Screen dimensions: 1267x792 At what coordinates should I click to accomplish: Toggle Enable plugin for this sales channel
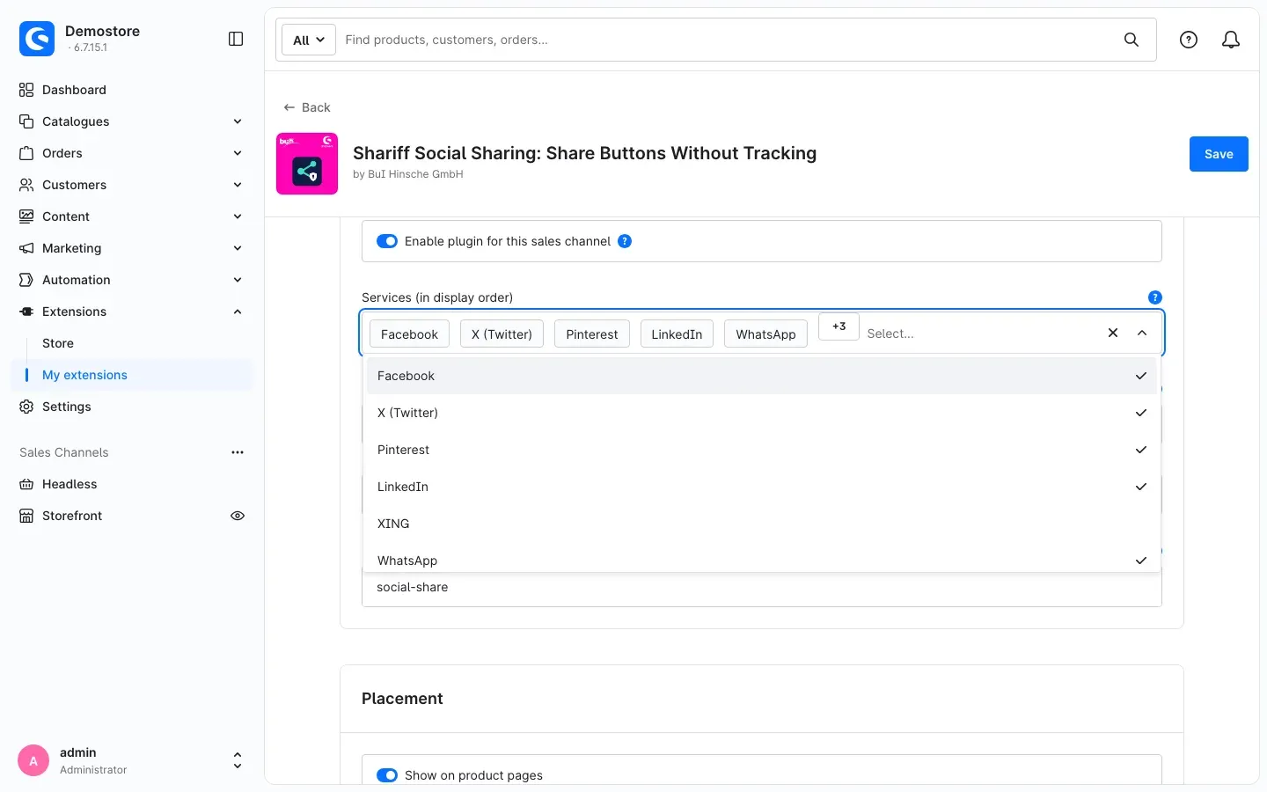(x=387, y=241)
